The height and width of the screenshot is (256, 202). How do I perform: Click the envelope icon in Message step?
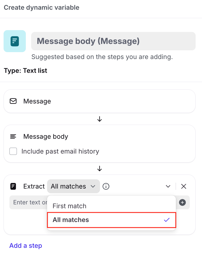click(13, 101)
